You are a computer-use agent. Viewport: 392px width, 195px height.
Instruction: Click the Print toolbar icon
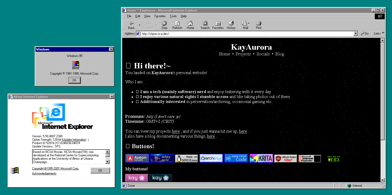[258, 25]
